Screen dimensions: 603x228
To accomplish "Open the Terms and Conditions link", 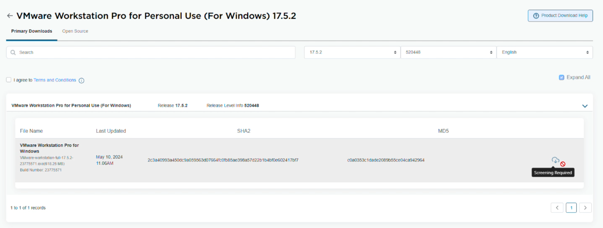I will [55, 80].
